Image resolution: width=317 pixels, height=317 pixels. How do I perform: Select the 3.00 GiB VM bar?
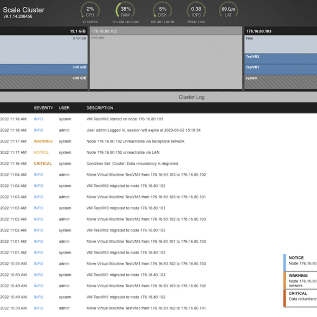[x=44, y=69]
